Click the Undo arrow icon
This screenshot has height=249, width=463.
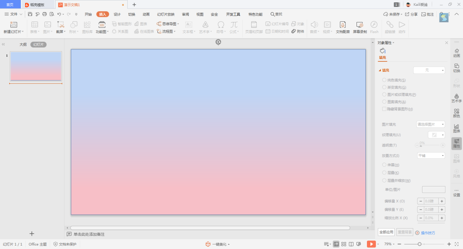(59, 14)
